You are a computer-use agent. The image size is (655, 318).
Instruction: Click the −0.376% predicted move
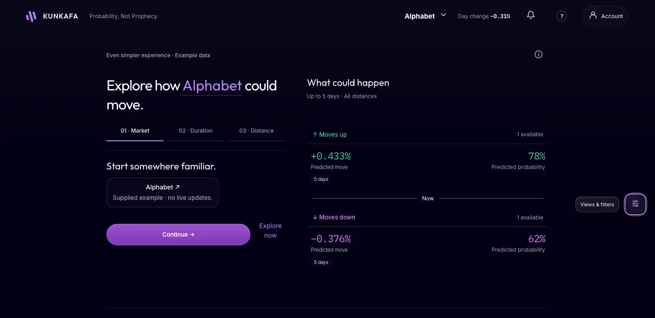pos(331,239)
